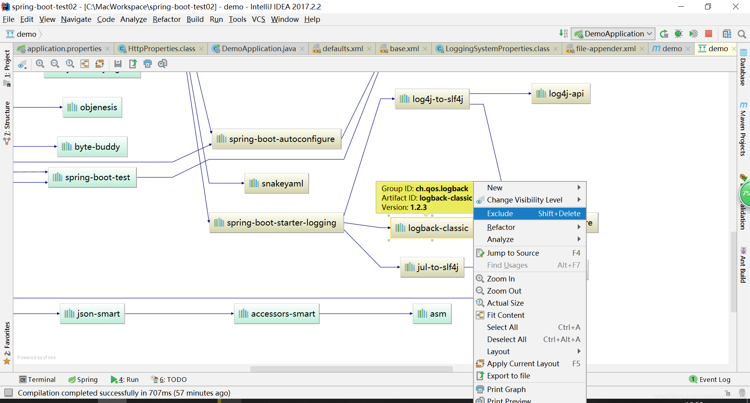Click the red Stop button
The image size is (750, 403).
708,34
